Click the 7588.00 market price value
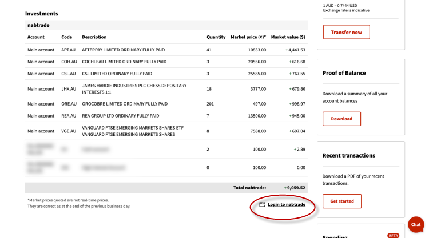 click(258, 131)
